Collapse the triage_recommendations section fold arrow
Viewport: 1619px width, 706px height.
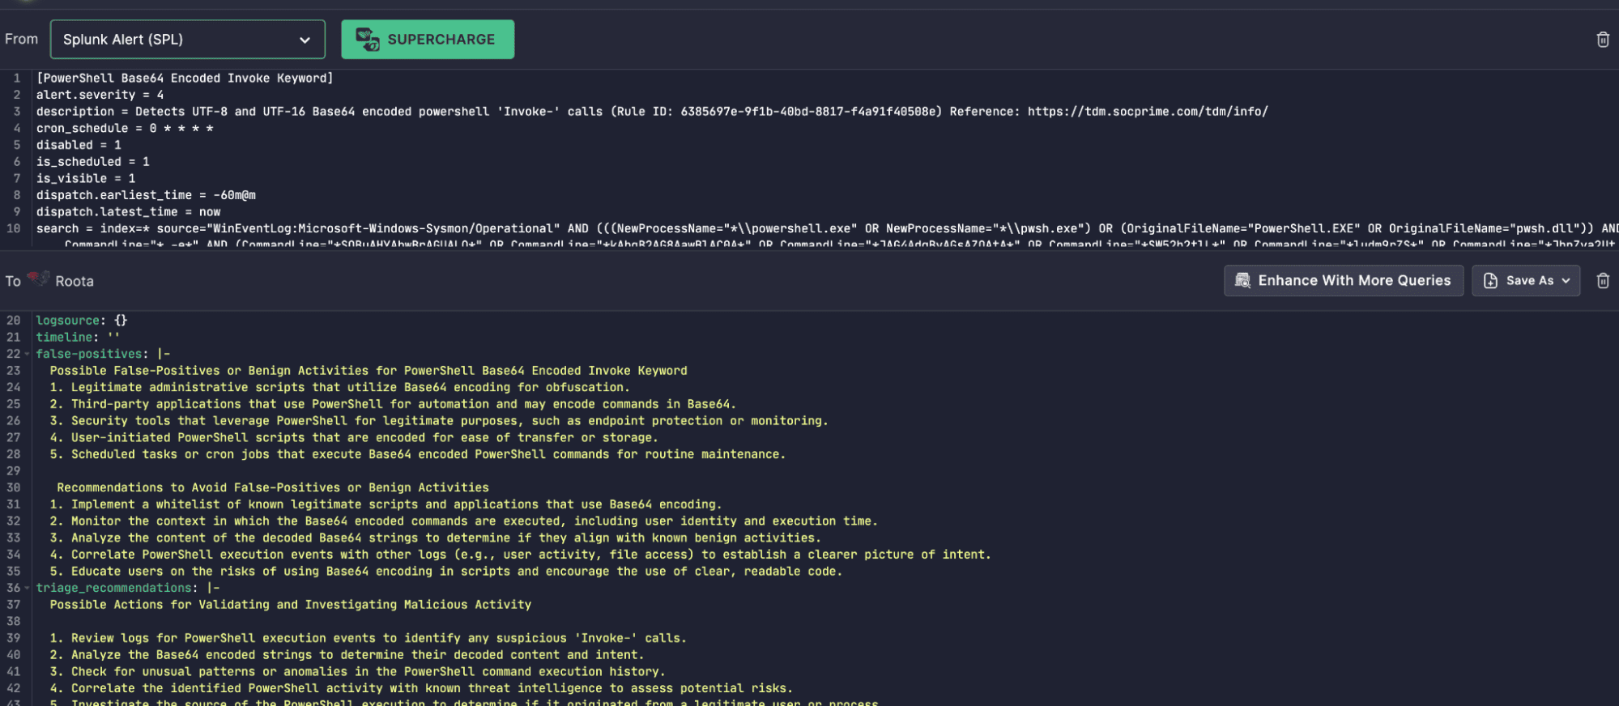pos(27,589)
